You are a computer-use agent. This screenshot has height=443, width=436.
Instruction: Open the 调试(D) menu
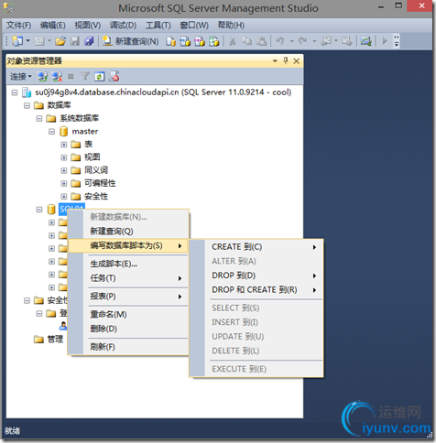[x=123, y=26]
